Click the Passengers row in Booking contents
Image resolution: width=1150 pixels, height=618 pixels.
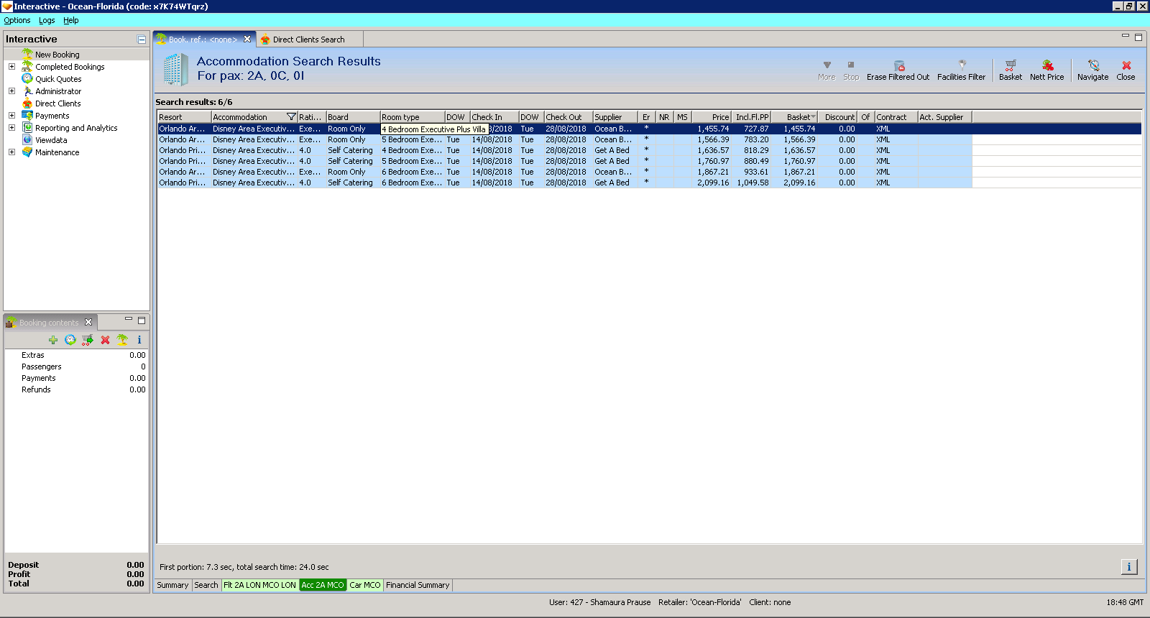[76, 366]
